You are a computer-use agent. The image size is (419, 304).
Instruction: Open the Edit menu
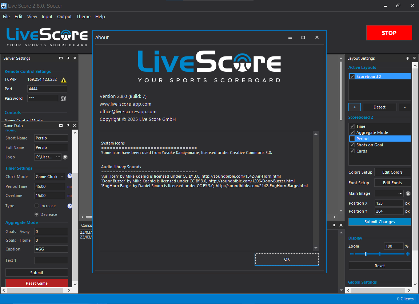(19, 17)
